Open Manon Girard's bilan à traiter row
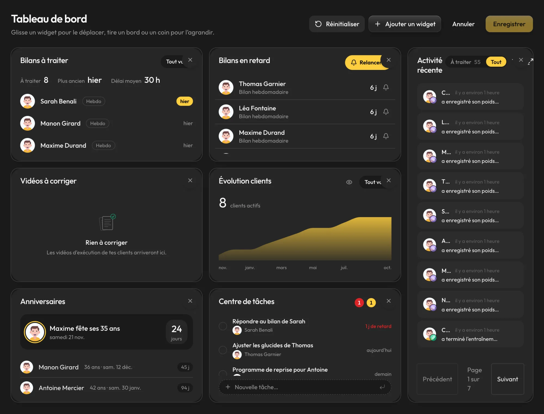 107,123
